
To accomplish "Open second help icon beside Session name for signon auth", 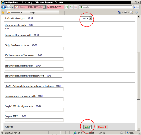I will tap(42, 96).
